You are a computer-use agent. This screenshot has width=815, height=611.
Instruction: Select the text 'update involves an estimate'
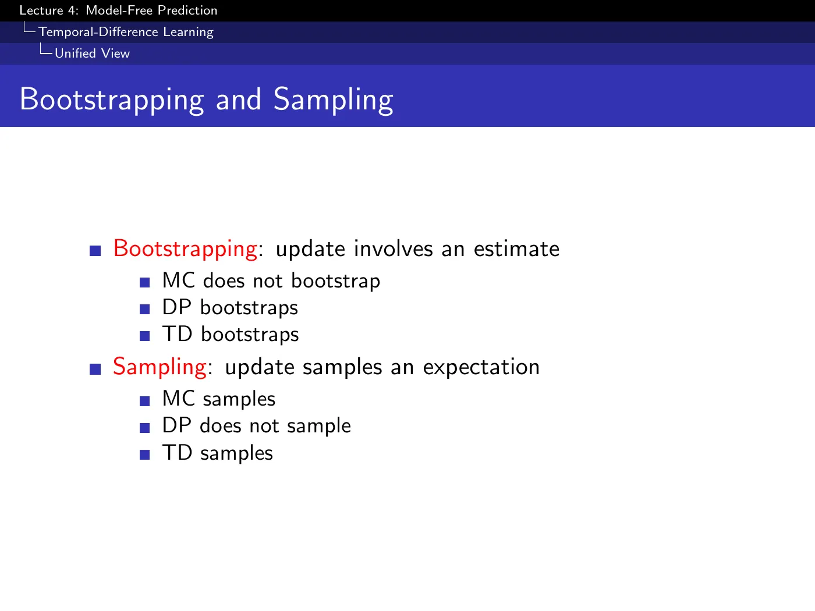(x=417, y=249)
